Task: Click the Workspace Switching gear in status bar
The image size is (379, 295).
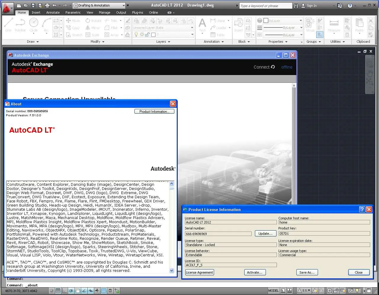Action: [329, 291]
